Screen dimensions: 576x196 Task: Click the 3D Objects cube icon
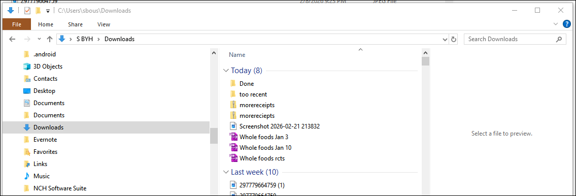click(26, 67)
